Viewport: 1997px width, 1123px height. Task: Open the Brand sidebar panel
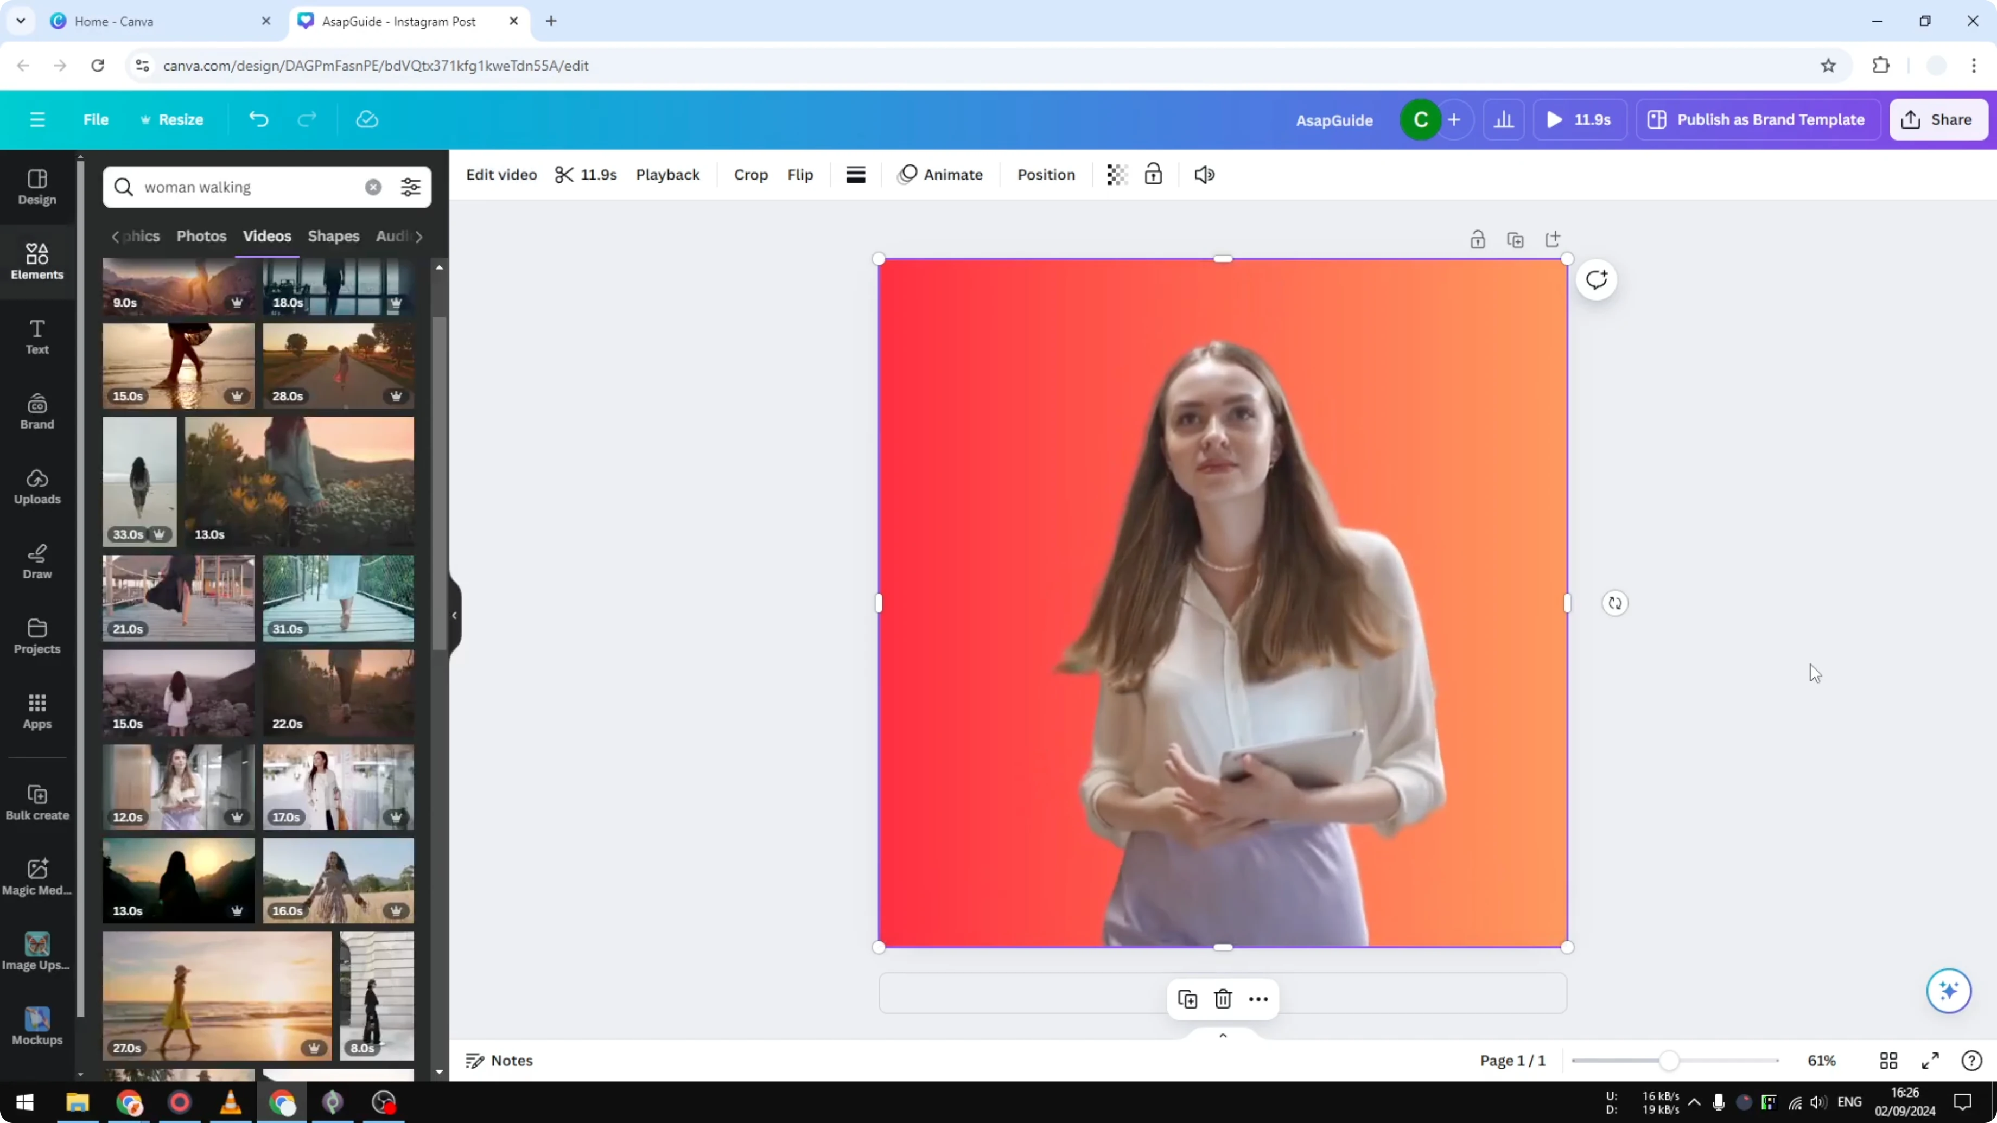pos(37,412)
